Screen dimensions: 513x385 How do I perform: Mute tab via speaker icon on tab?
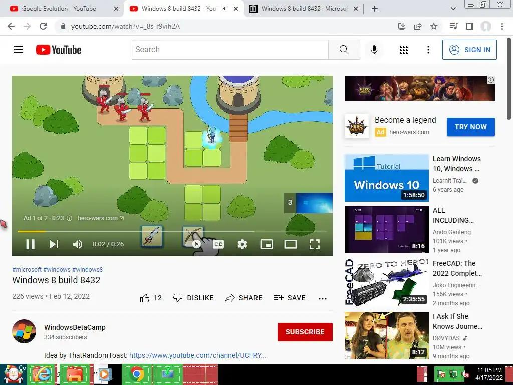(225, 9)
